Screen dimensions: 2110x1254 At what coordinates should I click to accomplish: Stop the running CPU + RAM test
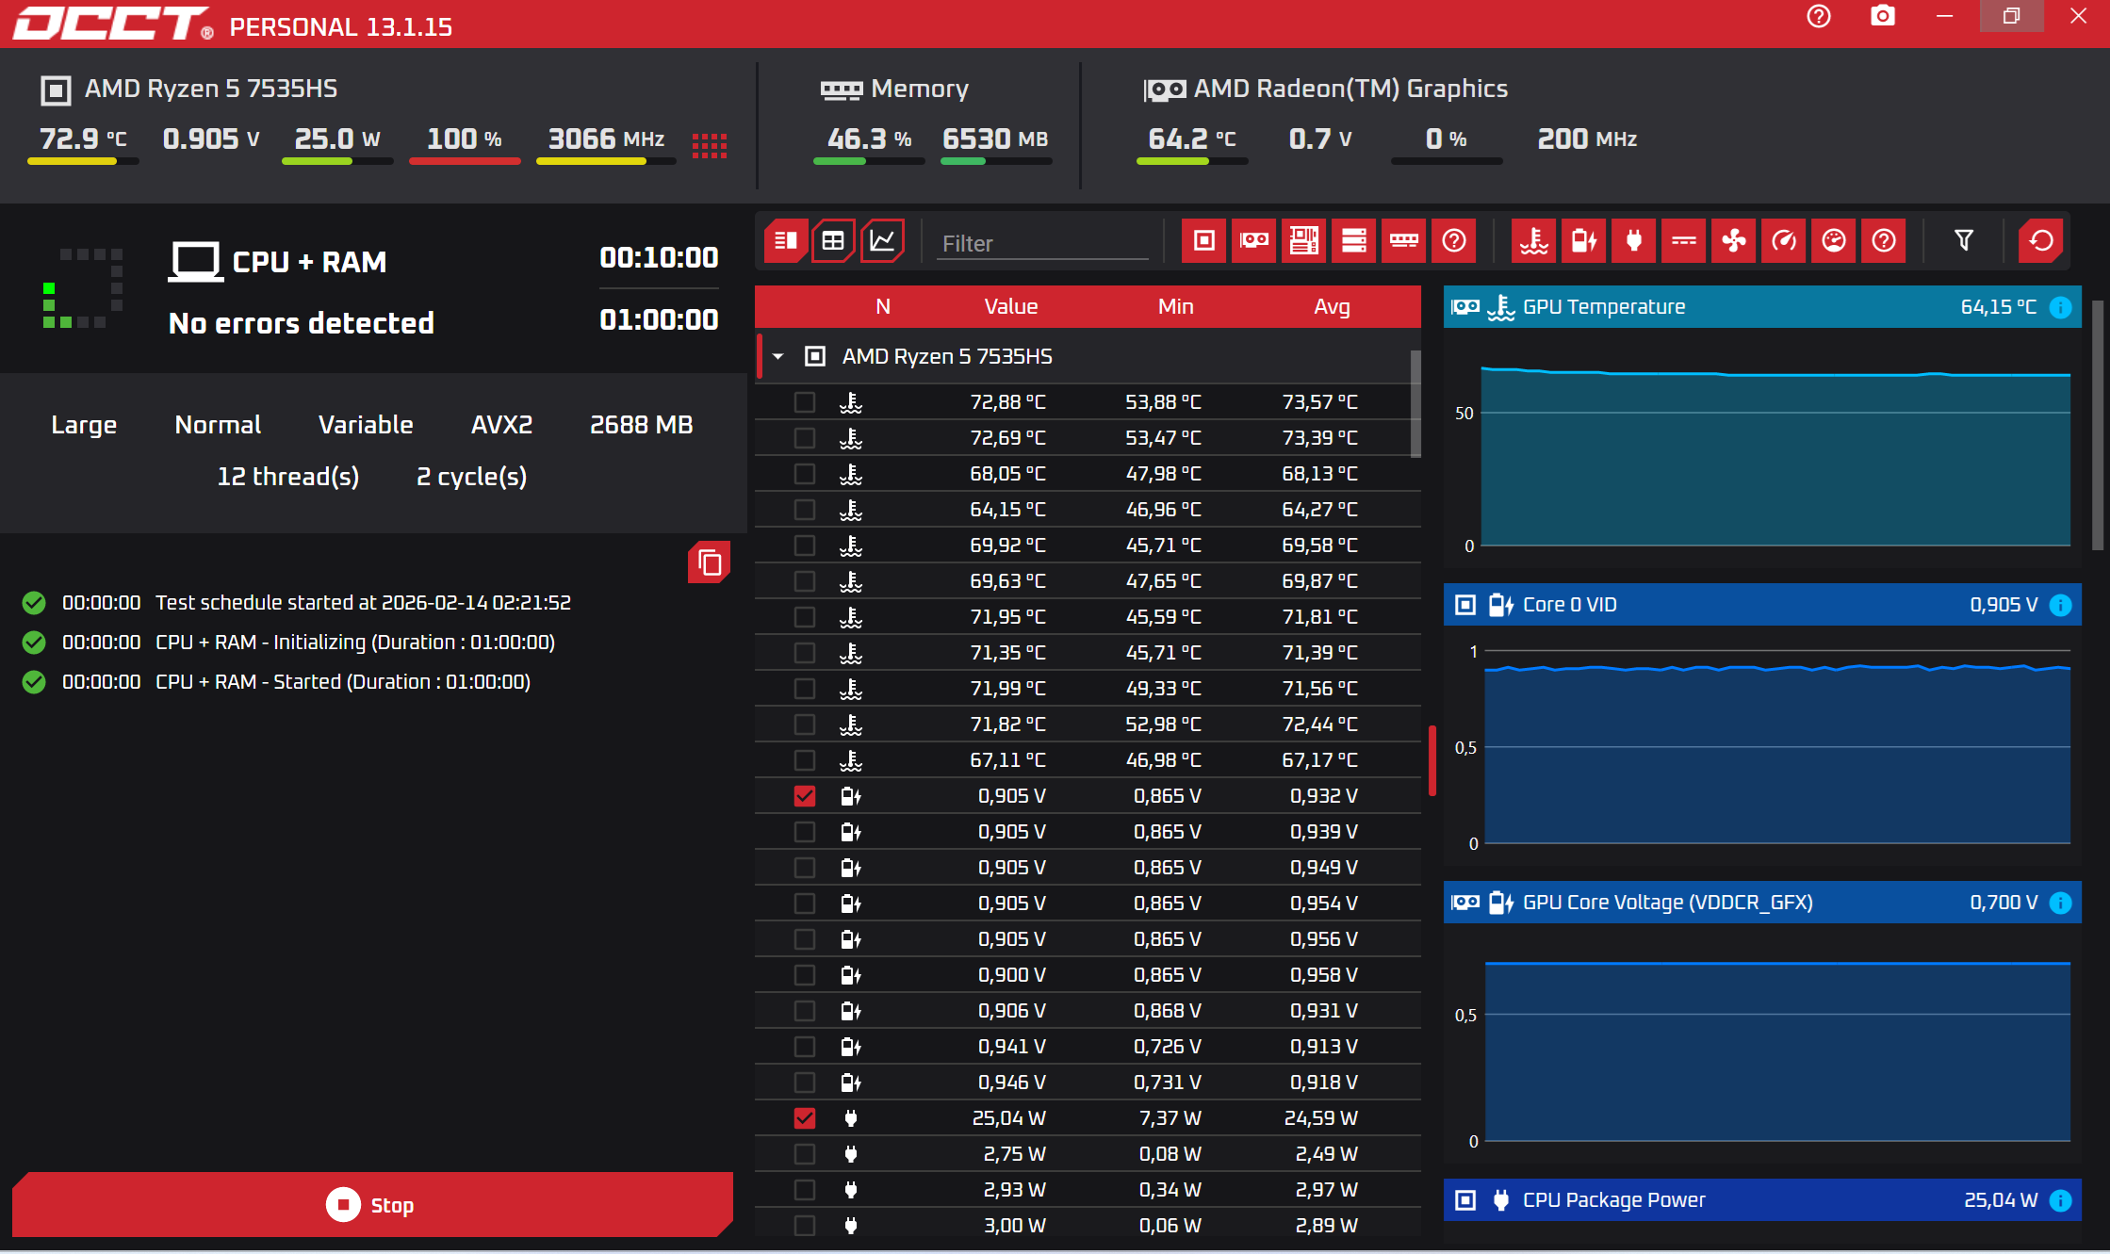(372, 1205)
